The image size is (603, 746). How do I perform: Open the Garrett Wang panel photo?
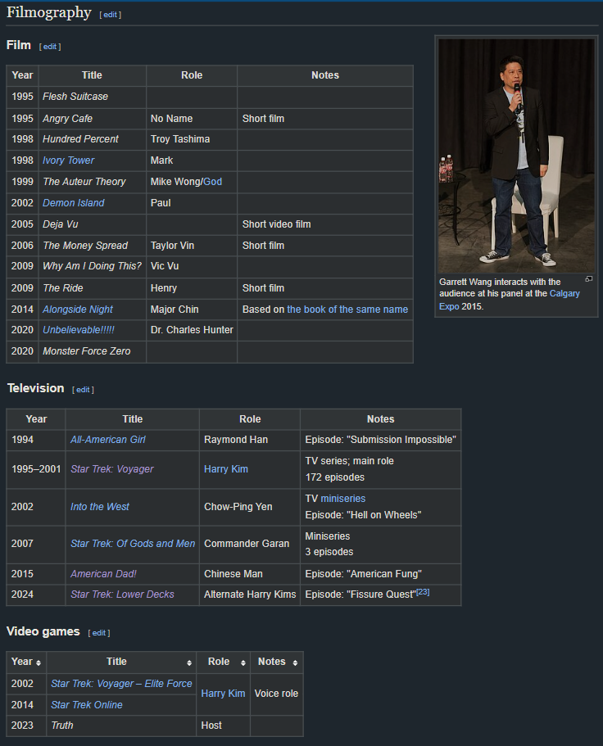(516, 156)
